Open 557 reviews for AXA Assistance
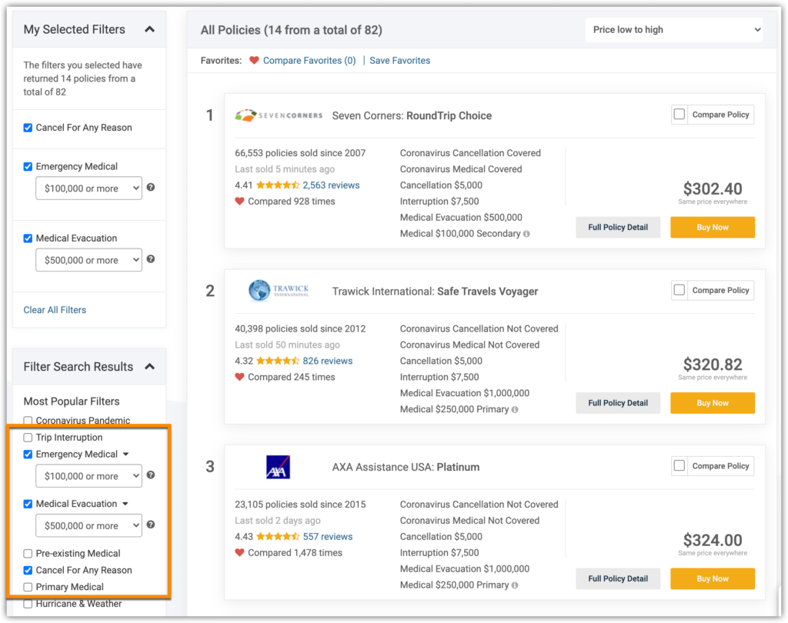 click(x=328, y=537)
